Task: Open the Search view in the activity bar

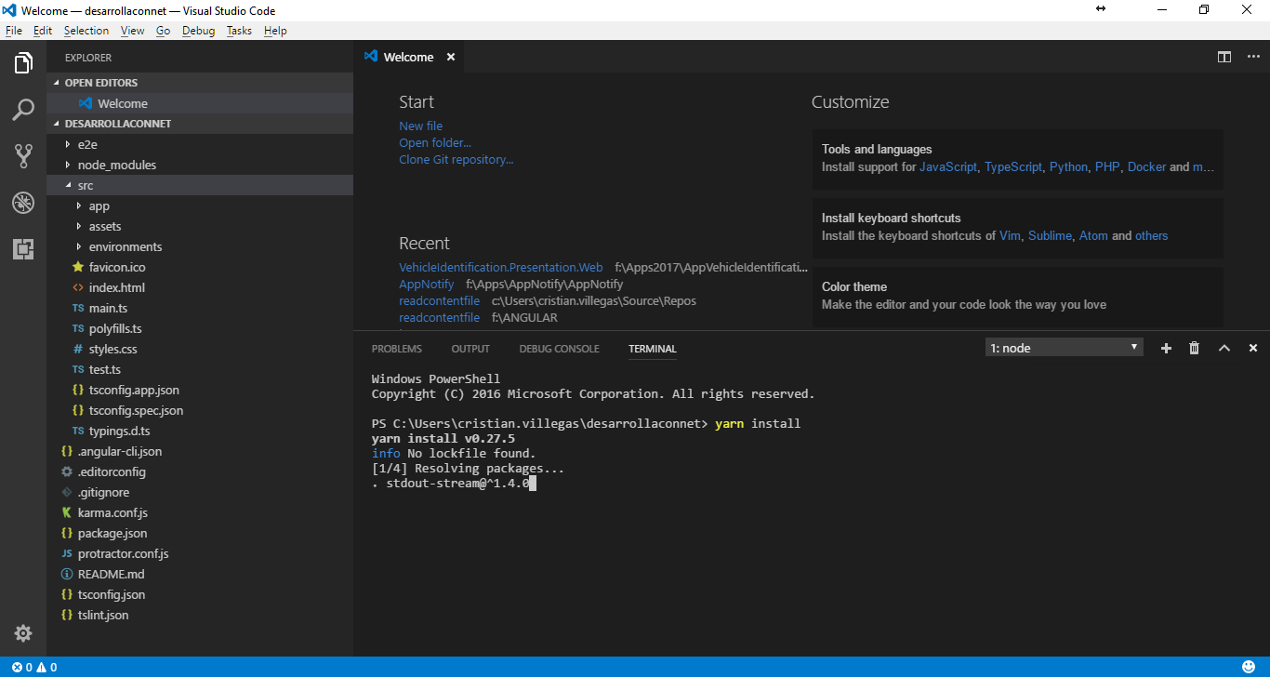Action: coord(22,110)
